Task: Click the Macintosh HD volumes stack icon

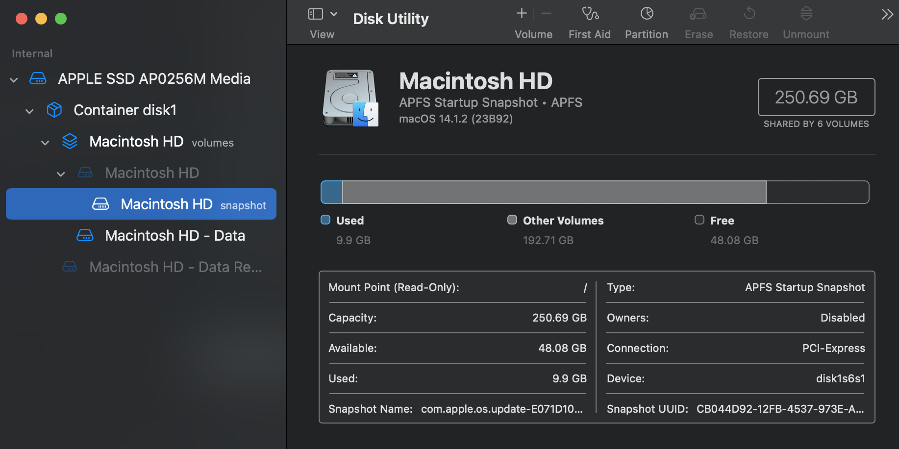Action: [x=70, y=141]
